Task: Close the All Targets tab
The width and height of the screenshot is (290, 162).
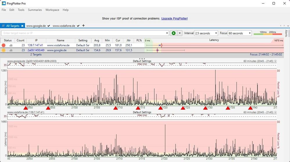Action: [x=22, y=26]
